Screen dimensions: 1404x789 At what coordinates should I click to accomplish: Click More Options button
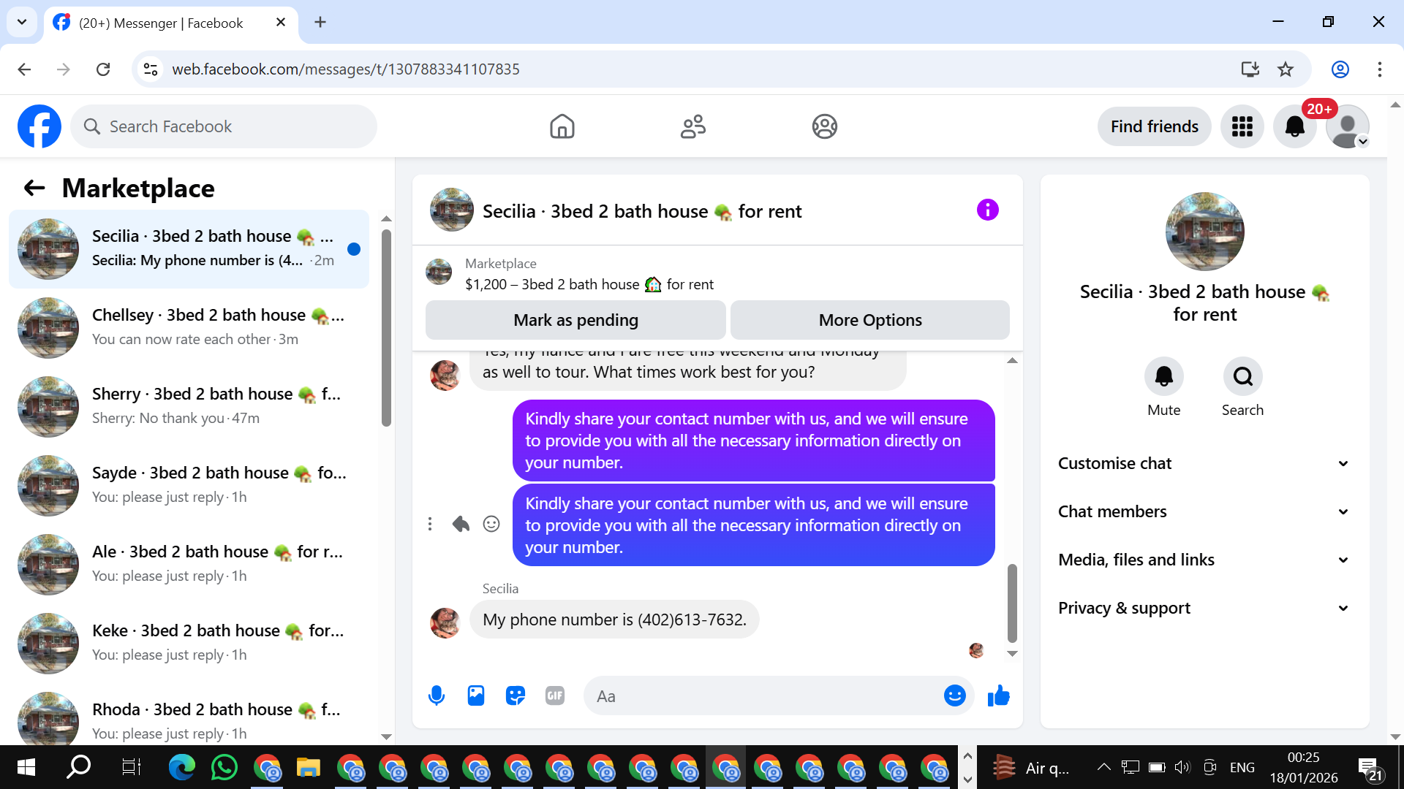click(869, 320)
